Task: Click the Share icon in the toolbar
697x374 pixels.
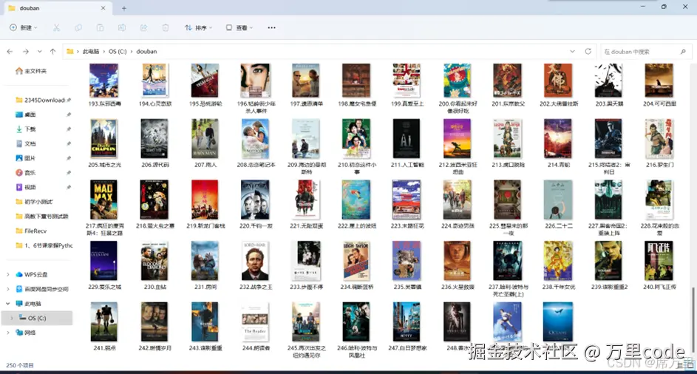Action: (x=143, y=27)
